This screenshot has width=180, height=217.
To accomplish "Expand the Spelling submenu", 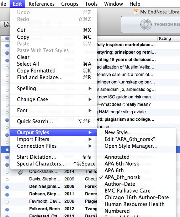I will tap(53, 88).
